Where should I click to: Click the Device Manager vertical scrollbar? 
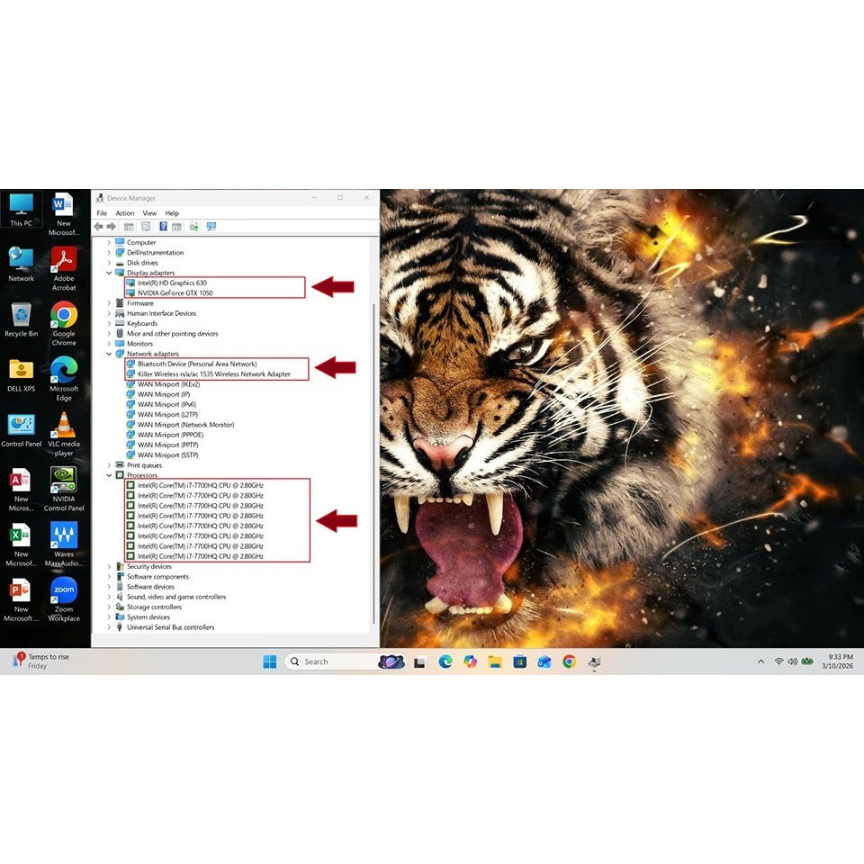pos(373,450)
